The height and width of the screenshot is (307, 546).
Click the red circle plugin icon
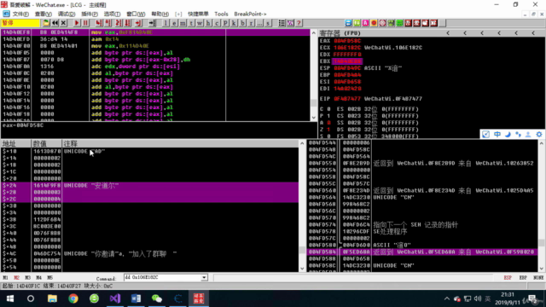pos(374,23)
